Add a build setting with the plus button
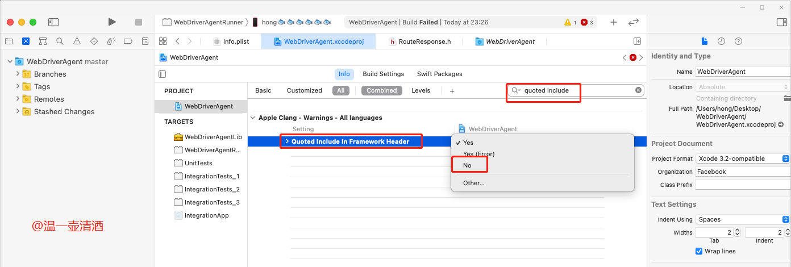Image resolution: width=791 pixels, height=267 pixels. point(452,91)
